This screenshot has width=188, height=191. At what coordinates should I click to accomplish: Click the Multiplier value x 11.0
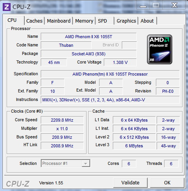coord(62,129)
